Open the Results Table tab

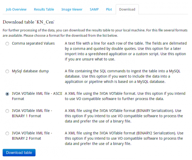(x=44, y=10)
